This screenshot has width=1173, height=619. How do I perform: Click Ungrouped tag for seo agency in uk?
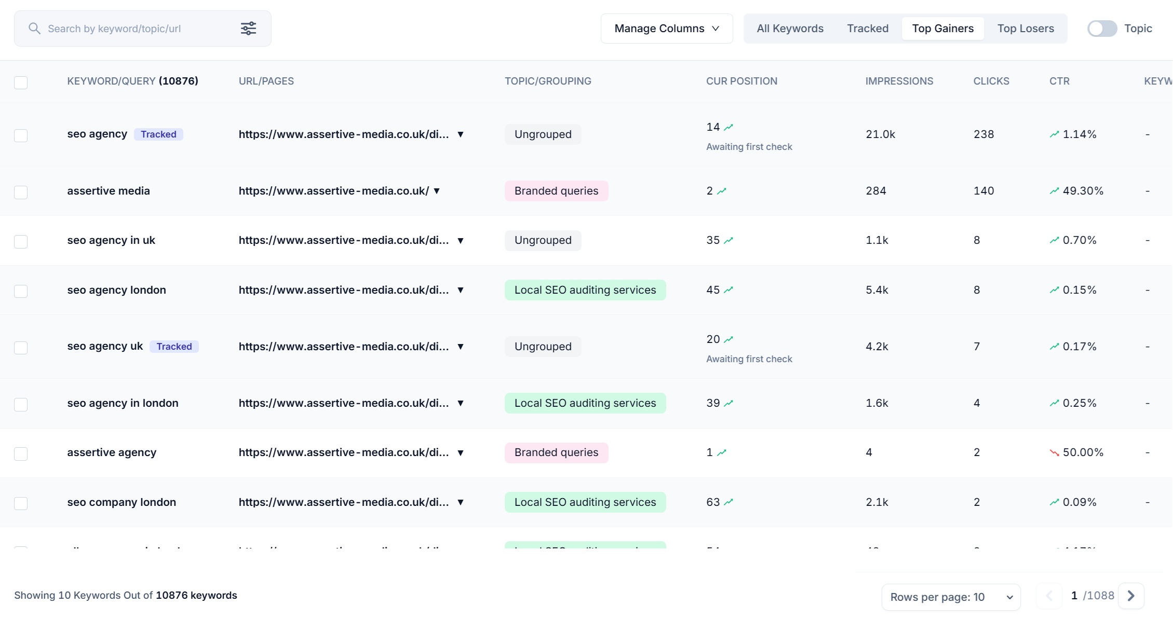point(543,240)
